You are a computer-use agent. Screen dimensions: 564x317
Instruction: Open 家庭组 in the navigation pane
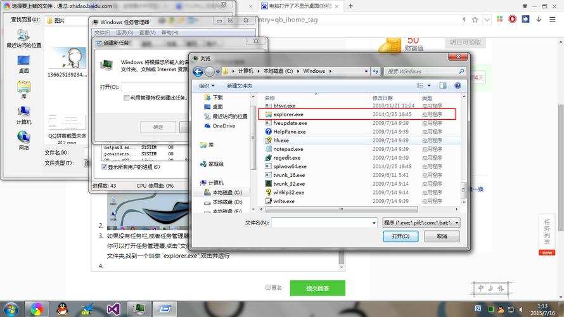[212, 164]
